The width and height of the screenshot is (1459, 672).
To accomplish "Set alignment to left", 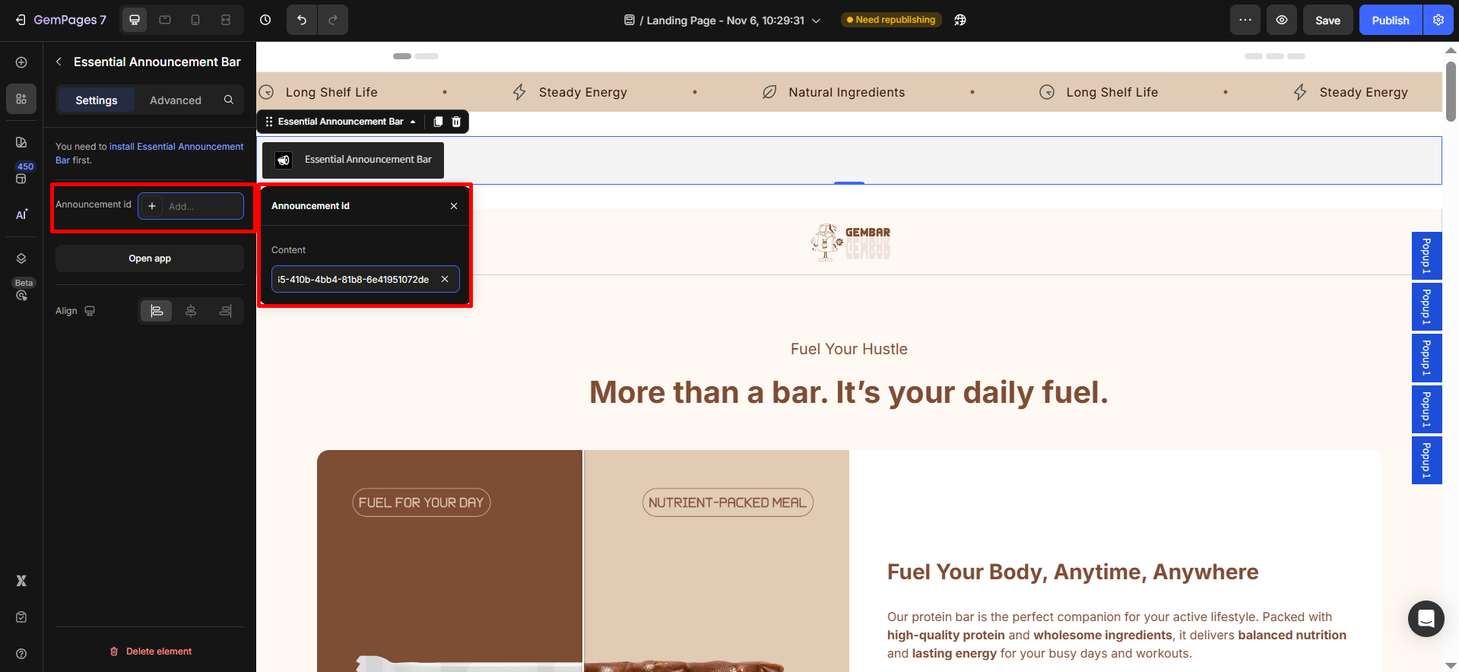I will (x=157, y=311).
